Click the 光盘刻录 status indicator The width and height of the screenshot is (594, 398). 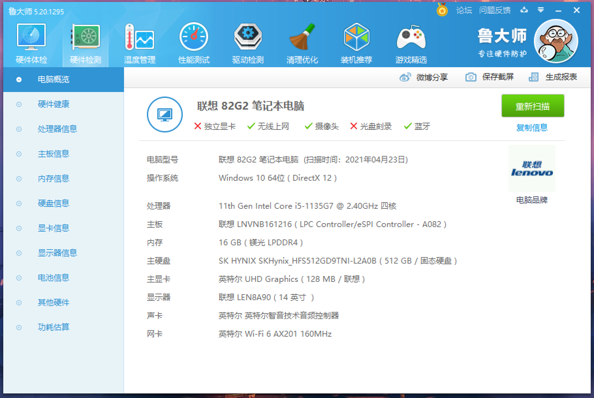coord(371,126)
